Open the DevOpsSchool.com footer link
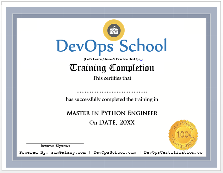This screenshot has width=223, height=173. (115, 152)
